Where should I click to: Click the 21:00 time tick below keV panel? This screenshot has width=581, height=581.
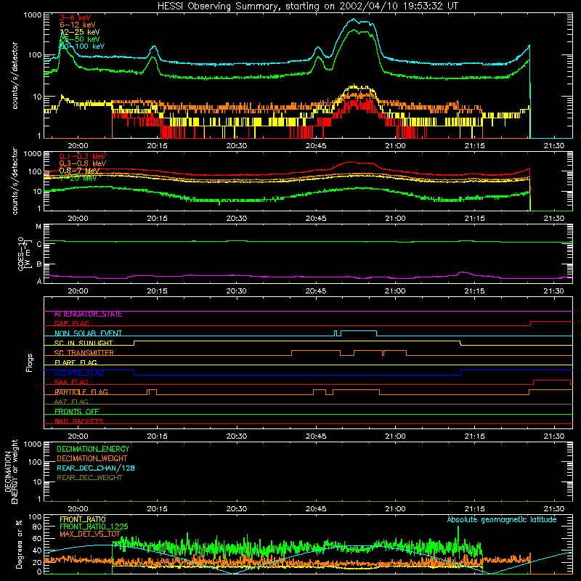click(395, 146)
